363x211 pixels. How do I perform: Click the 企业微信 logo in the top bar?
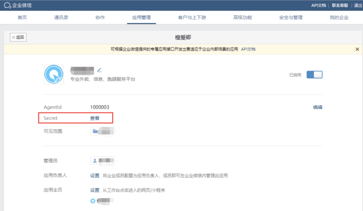pyautogui.click(x=16, y=5)
